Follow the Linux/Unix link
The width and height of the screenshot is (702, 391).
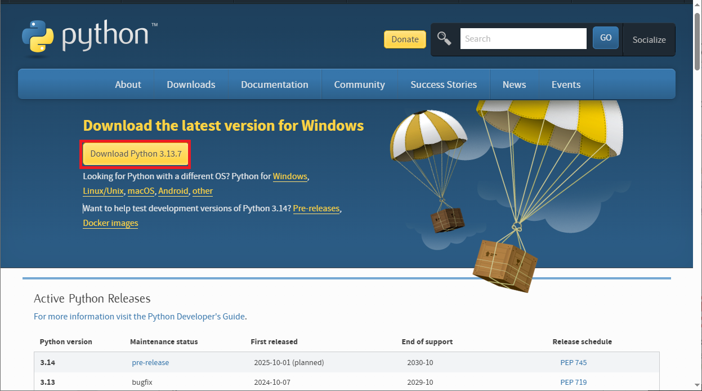point(103,191)
